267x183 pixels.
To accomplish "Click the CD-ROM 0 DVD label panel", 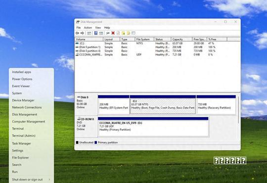I will (x=87, y=127).
